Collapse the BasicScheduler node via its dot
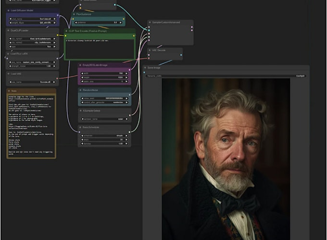 (80, 127)
